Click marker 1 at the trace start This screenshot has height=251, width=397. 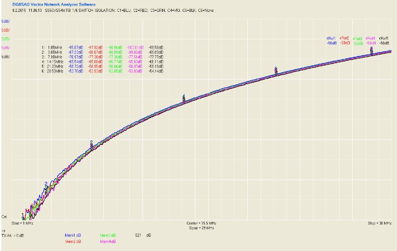coord(23,216)
